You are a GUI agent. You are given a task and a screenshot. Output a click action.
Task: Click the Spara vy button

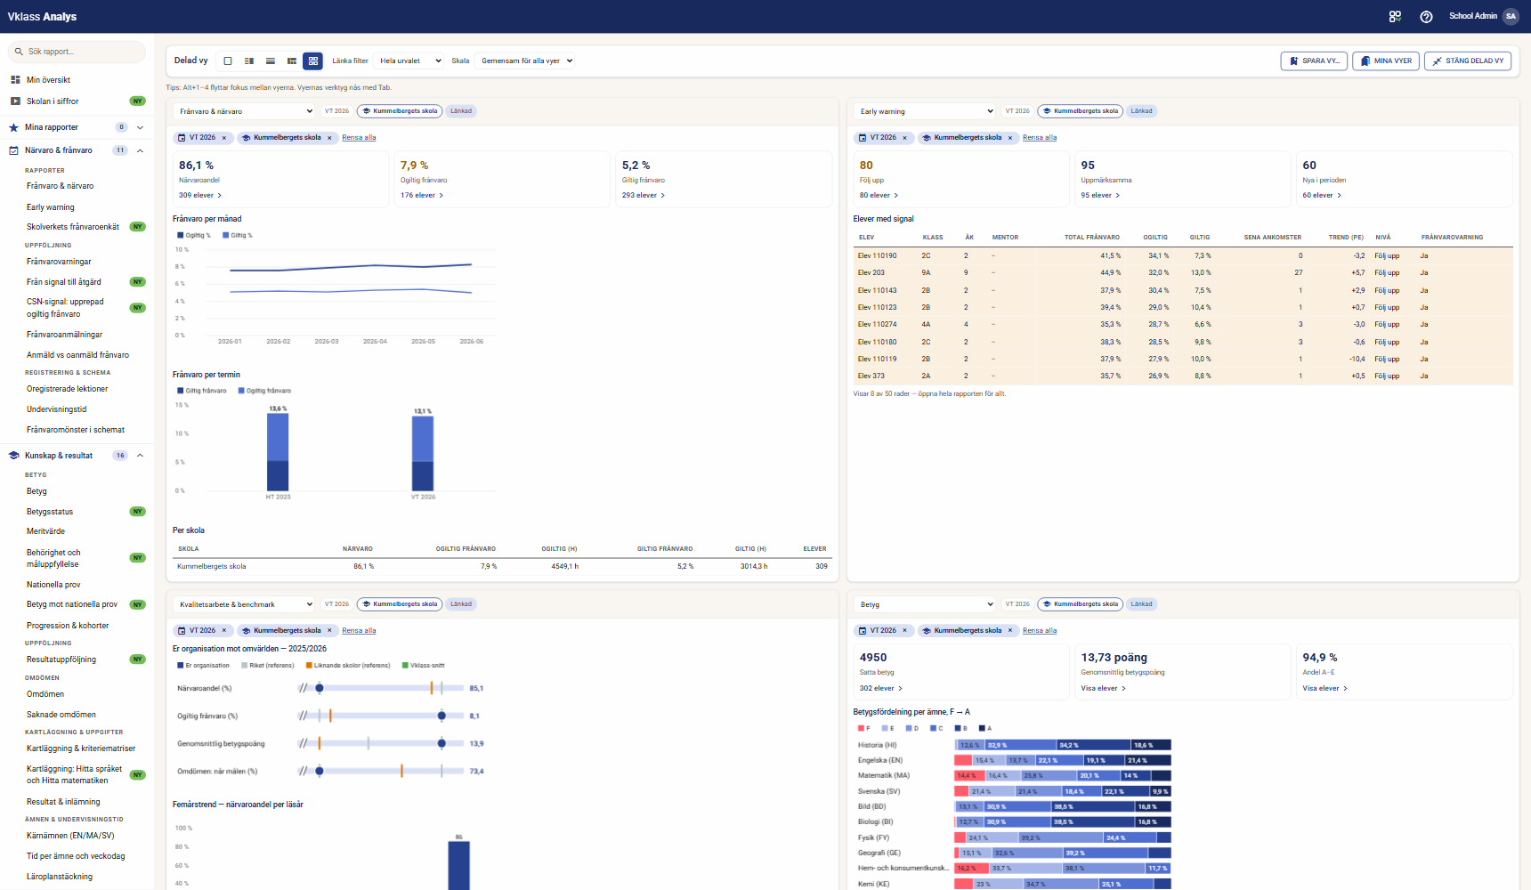[x=1314, y=61]
